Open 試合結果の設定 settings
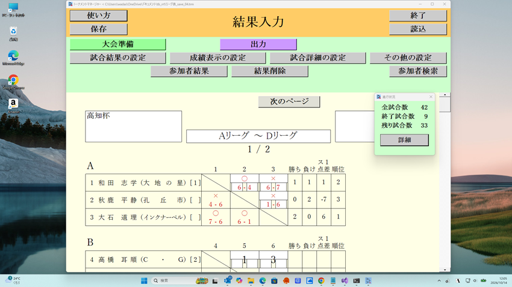Viewport: 512px width, 287px height. pyautogui.click(x=118, y=58)
